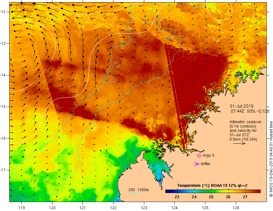Click the cyan 200 1000m isobath legend line
Image resolution: width=273 pixels, height=211 pixels.
pyautogui.click(x=133, y=193)
